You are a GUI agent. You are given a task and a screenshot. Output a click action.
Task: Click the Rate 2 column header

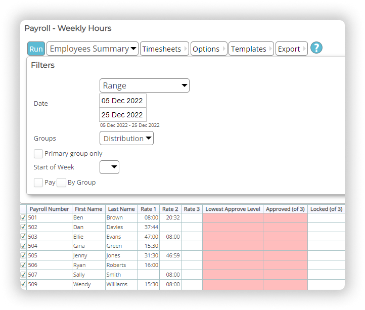point(170,209)
